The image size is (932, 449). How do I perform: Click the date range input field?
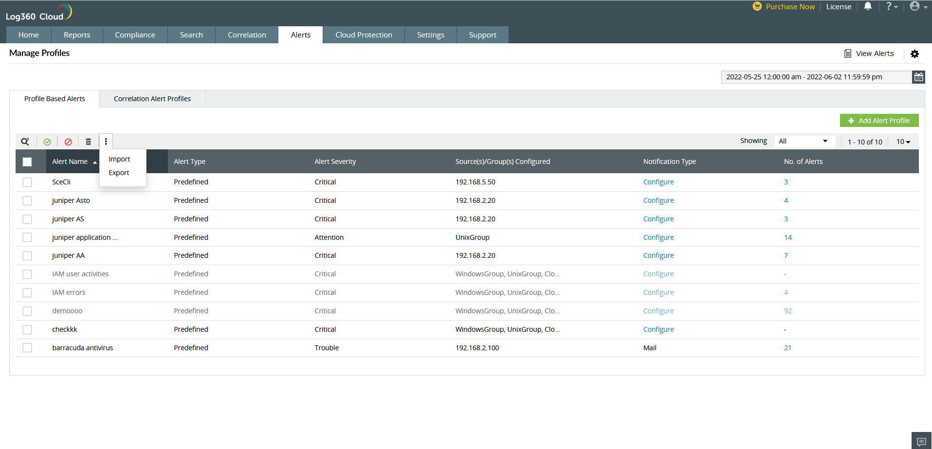pyautogui.click(x=816, y=77)
